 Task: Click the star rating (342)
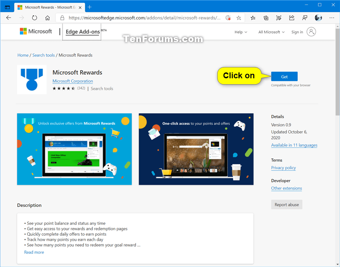69,88
